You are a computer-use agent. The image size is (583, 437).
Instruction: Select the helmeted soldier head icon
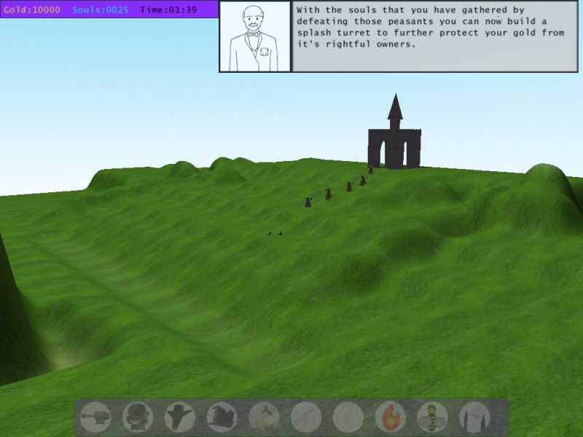(x=138, y=417)
